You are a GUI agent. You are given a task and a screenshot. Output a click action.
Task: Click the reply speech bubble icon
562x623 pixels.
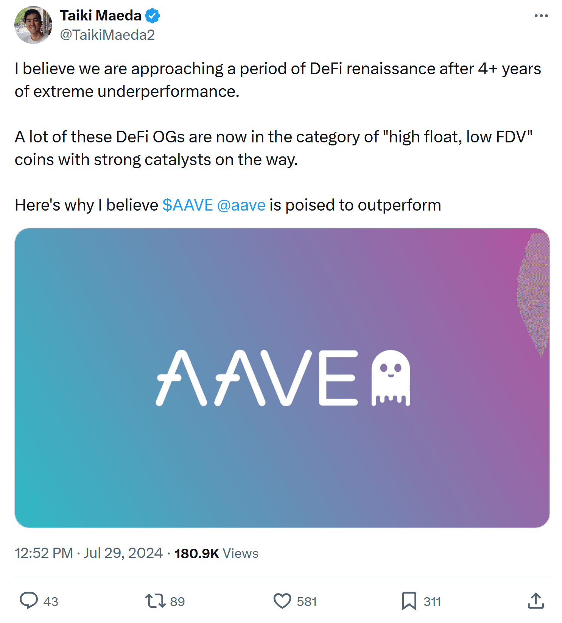pyautogui.click(x=29, y=601)
